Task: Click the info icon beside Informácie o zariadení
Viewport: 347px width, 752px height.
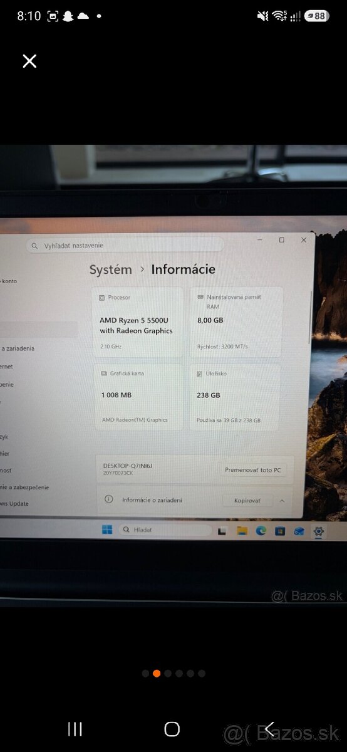Action: [x=108, y=499]
